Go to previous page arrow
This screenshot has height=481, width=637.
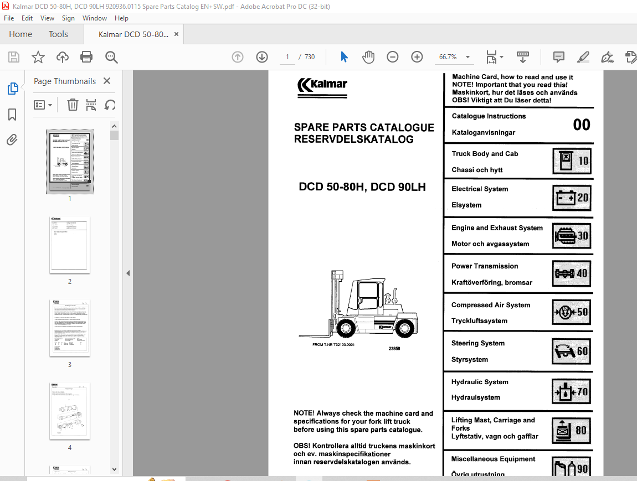pos(238,57)
